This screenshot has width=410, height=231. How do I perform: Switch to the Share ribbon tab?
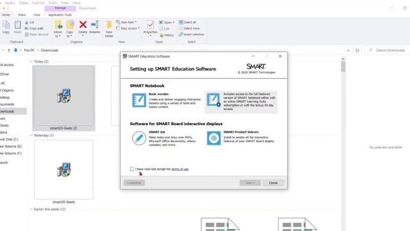coord(22,15)
